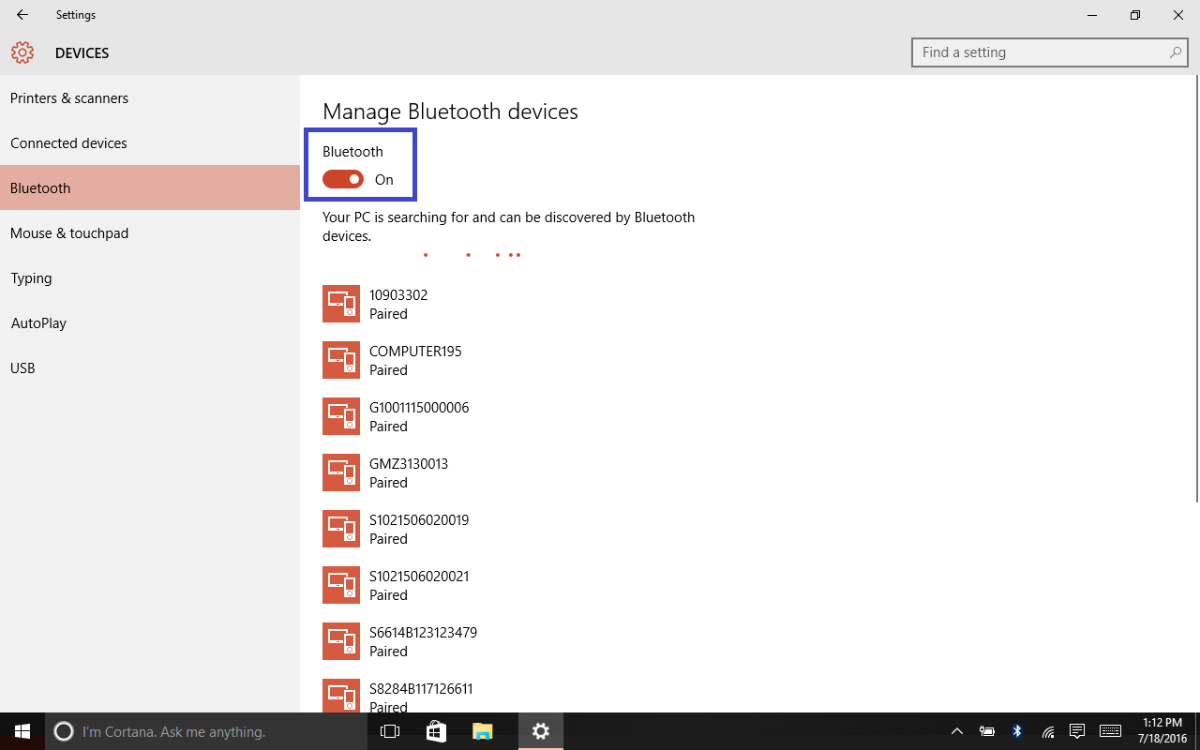
Task: Click the search magnifier icon
Action: (1175, 52)
